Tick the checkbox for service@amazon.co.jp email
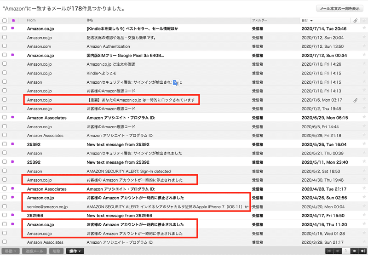This screenshot has width=368, height=263. click(x=5, y=206)
